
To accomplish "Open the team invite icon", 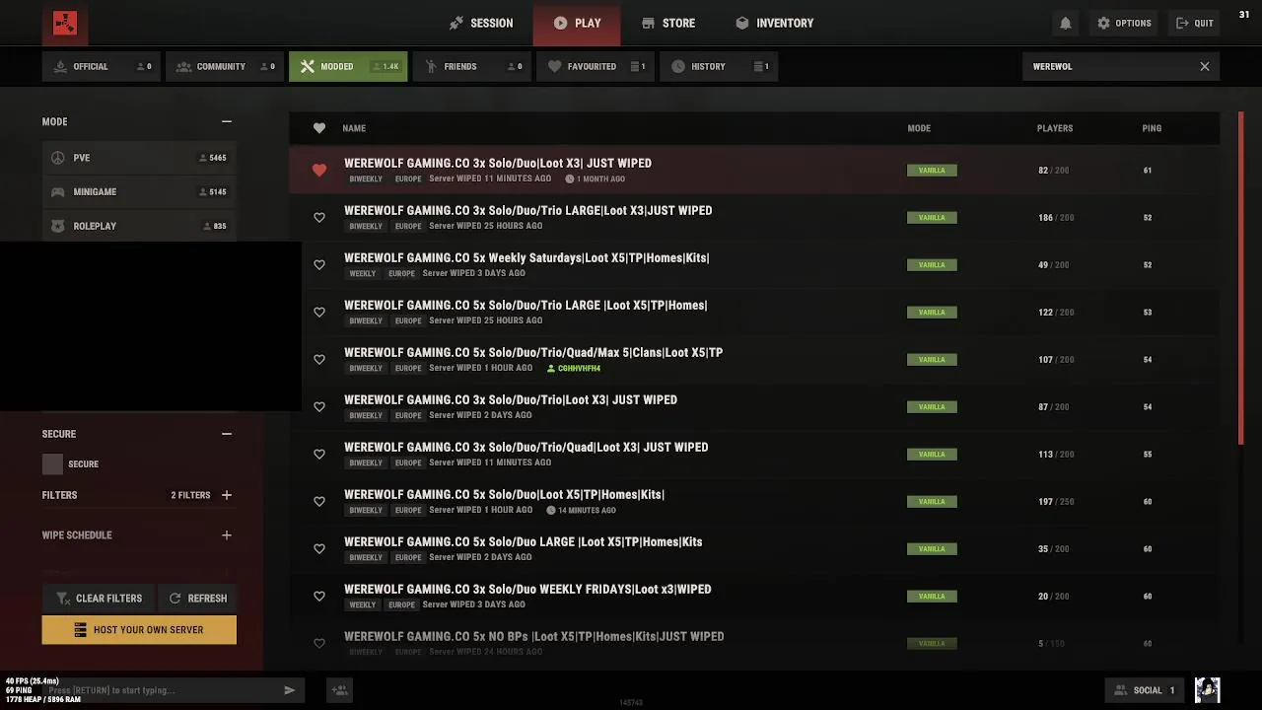I will click(x=339, y=690).
